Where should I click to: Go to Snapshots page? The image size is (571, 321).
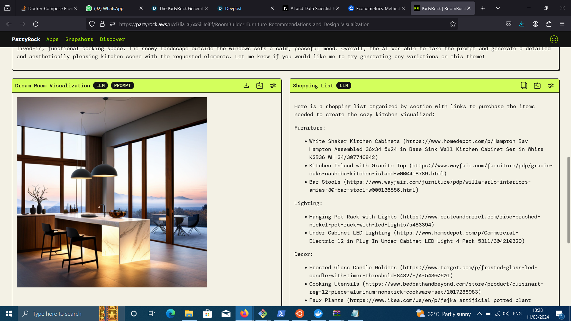click(x=79, y=39)
